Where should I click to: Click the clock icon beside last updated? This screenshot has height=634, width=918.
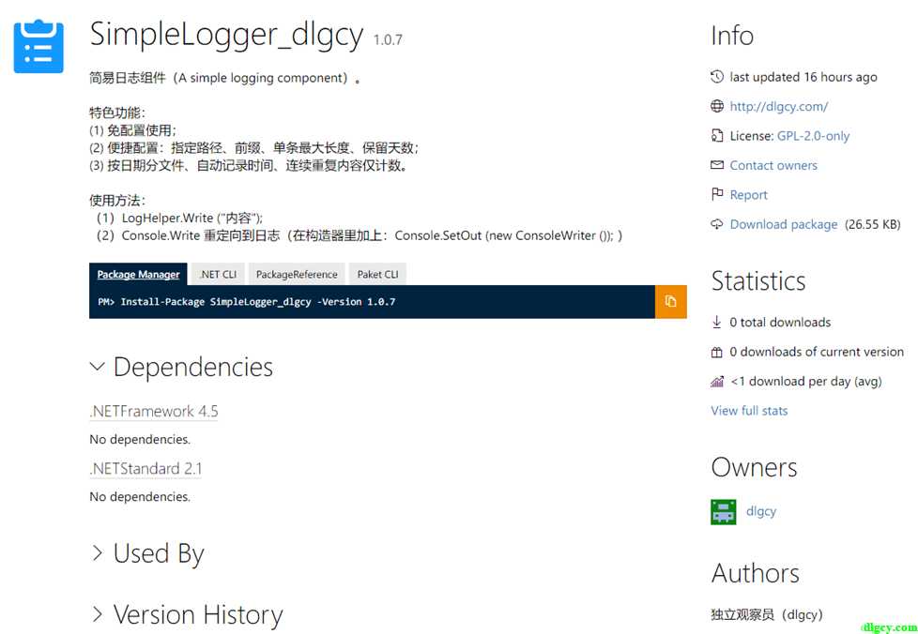point(716,77)
